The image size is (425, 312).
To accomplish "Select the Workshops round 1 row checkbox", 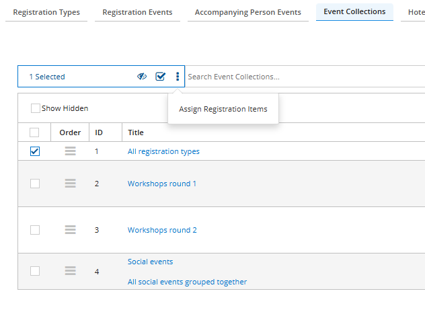I will pos(35,184).
